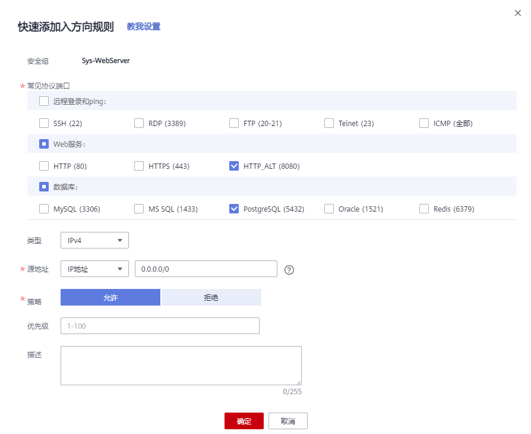Enable the SSH (22) checkbox
Screen dimensions: 531x434
click(43, 123)
